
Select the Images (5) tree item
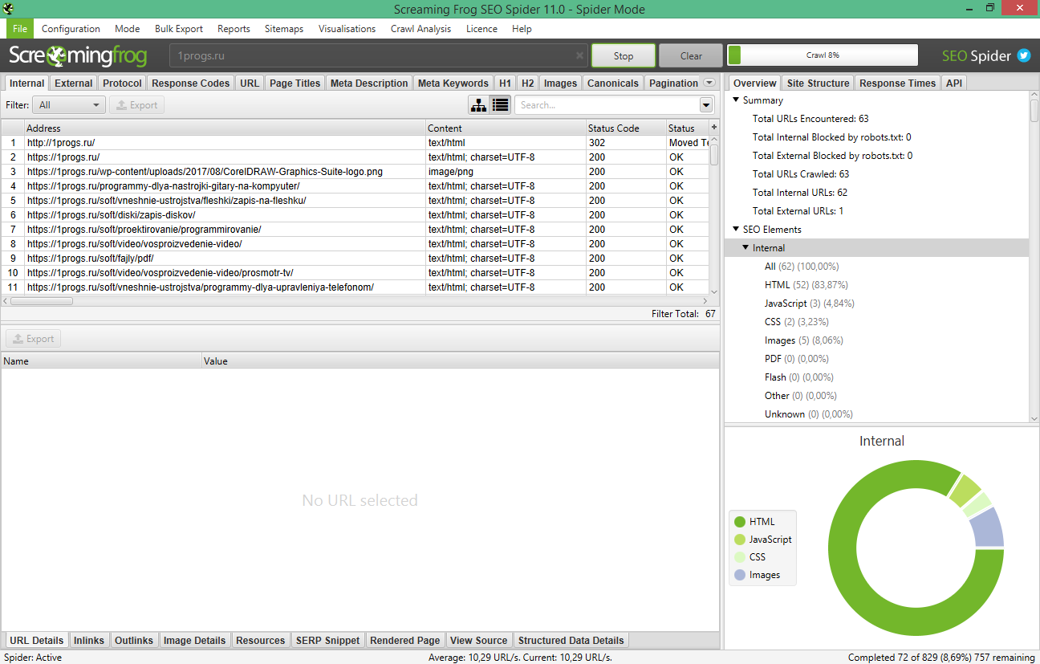[x=803, y=340]
